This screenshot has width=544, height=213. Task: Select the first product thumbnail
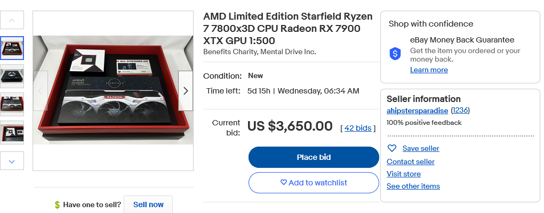pyautogui.click(x=12, y=48)
